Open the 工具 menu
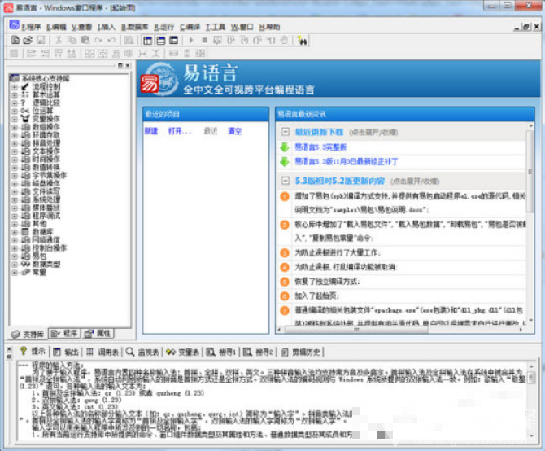 point(216,27)
